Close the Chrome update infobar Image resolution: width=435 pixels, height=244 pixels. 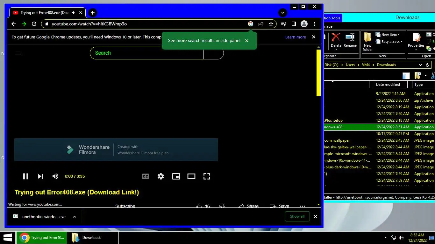click(x=314, y=37)
